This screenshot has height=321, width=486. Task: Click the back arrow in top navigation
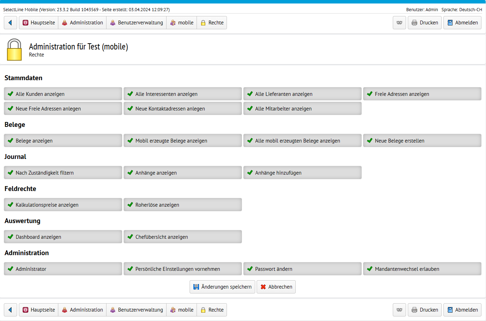click(x=10, y=23)
